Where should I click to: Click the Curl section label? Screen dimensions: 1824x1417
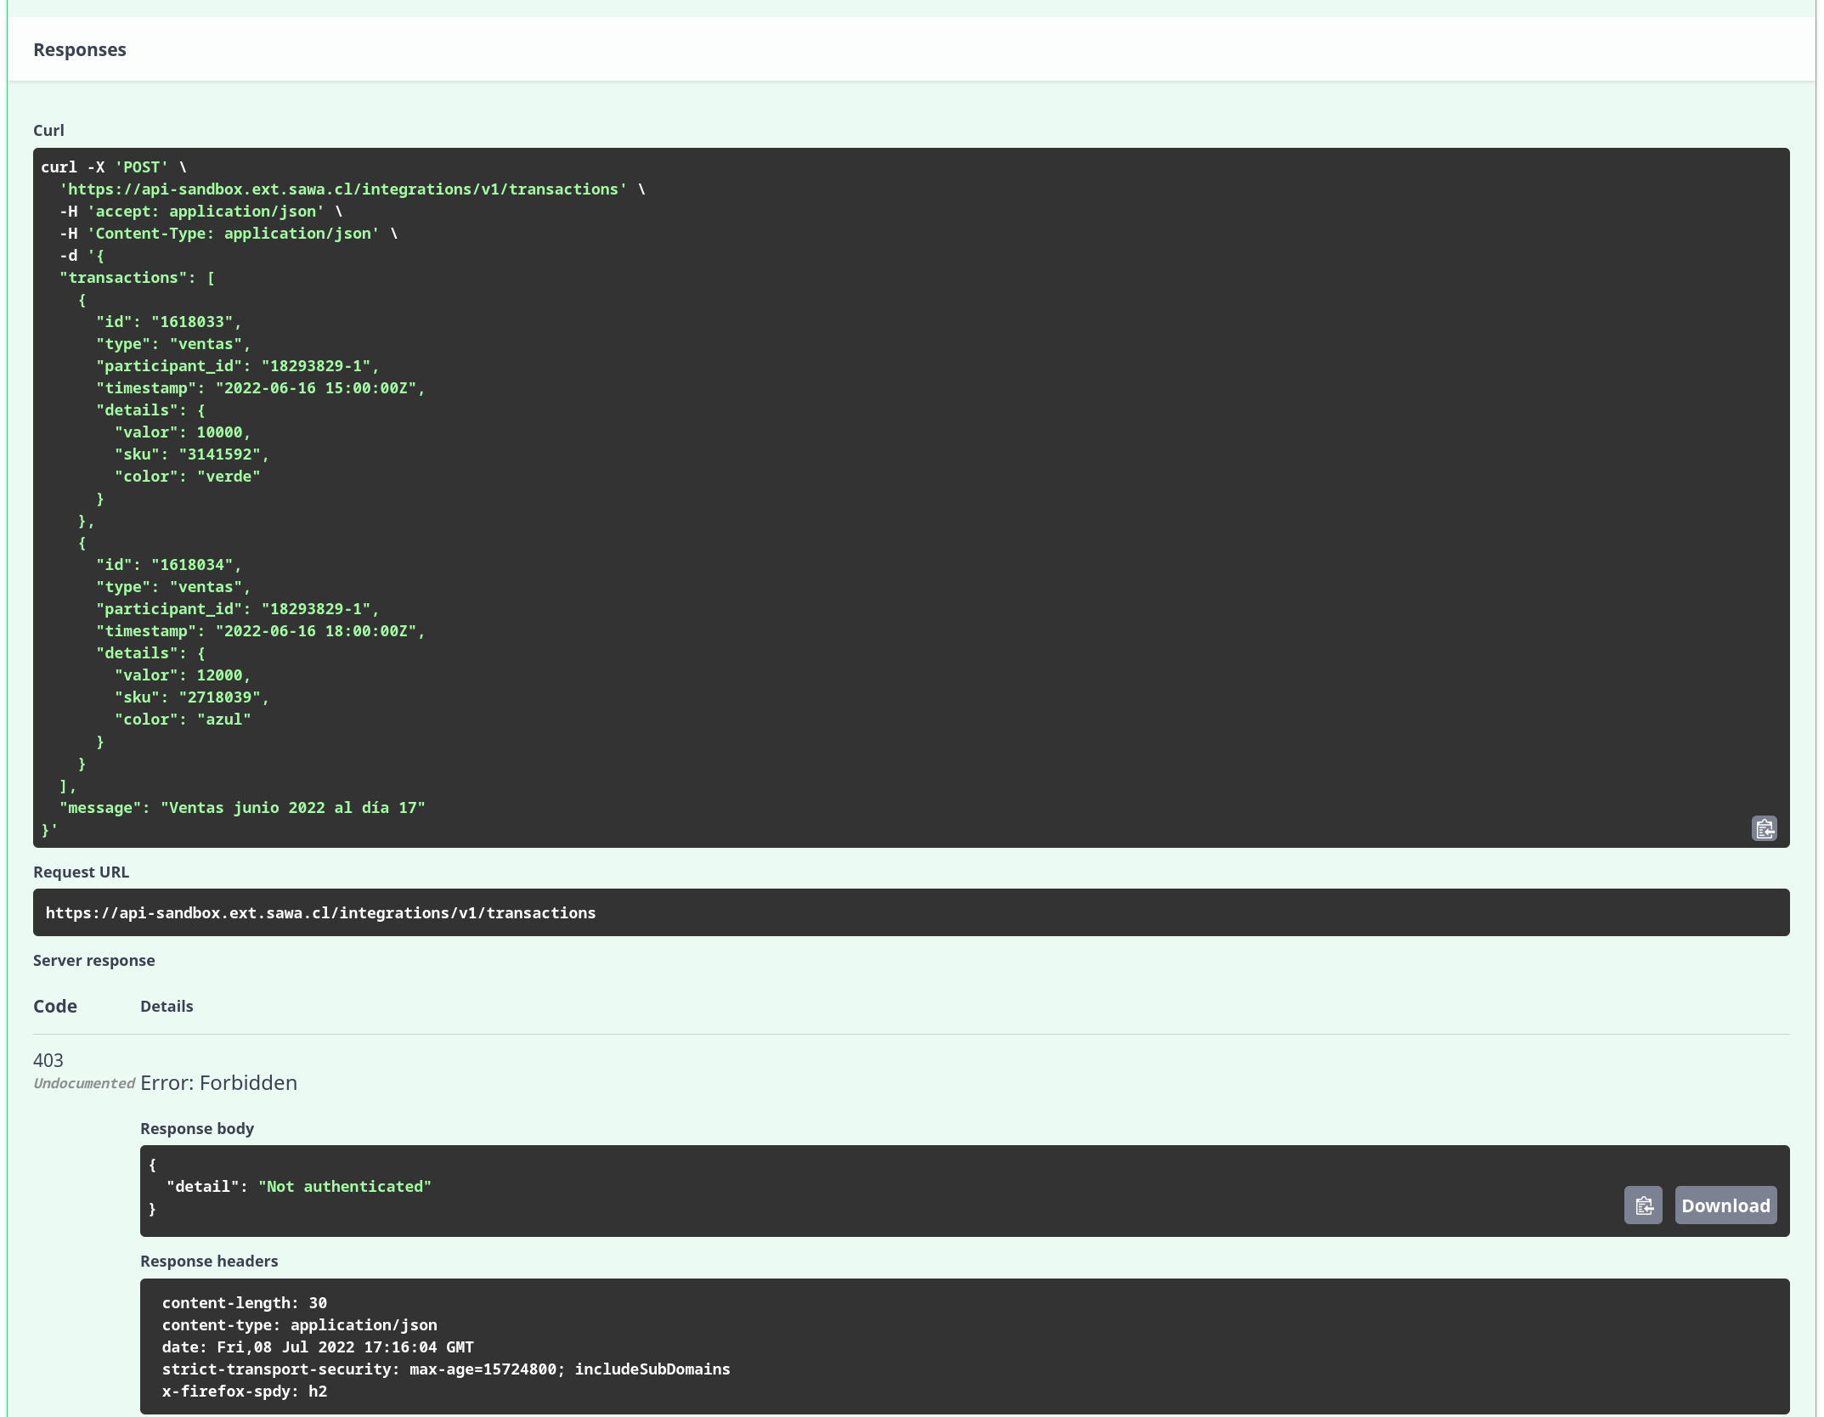point(48,130)
